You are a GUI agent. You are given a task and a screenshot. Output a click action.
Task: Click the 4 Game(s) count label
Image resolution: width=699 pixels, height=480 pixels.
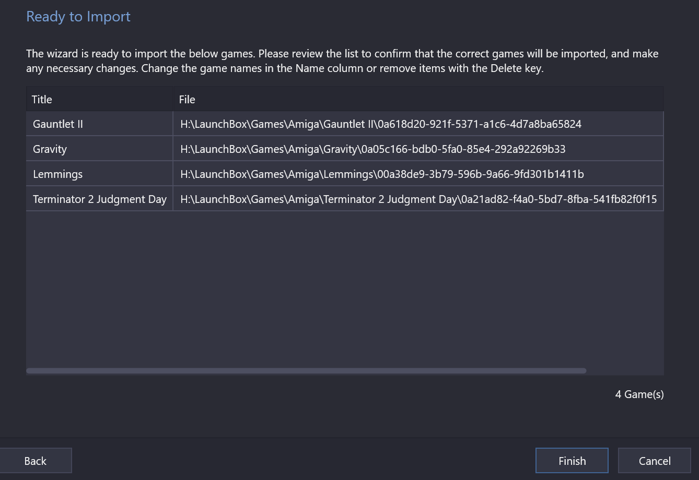(x=639, y=394)
